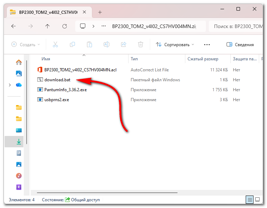Open Downloads folder in sidebar
The width and height of the screenshot is (267, 208).
[19, 141]
